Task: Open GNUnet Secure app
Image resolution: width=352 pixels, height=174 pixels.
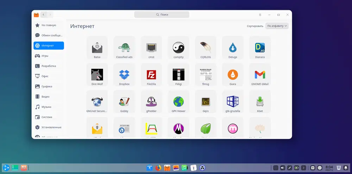Action: pos(97,102)
